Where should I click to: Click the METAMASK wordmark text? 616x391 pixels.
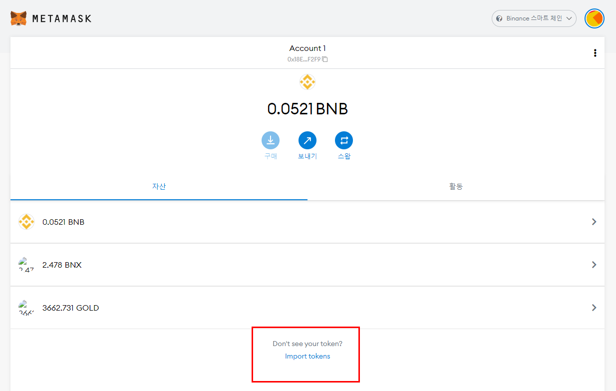click(62, 18)
